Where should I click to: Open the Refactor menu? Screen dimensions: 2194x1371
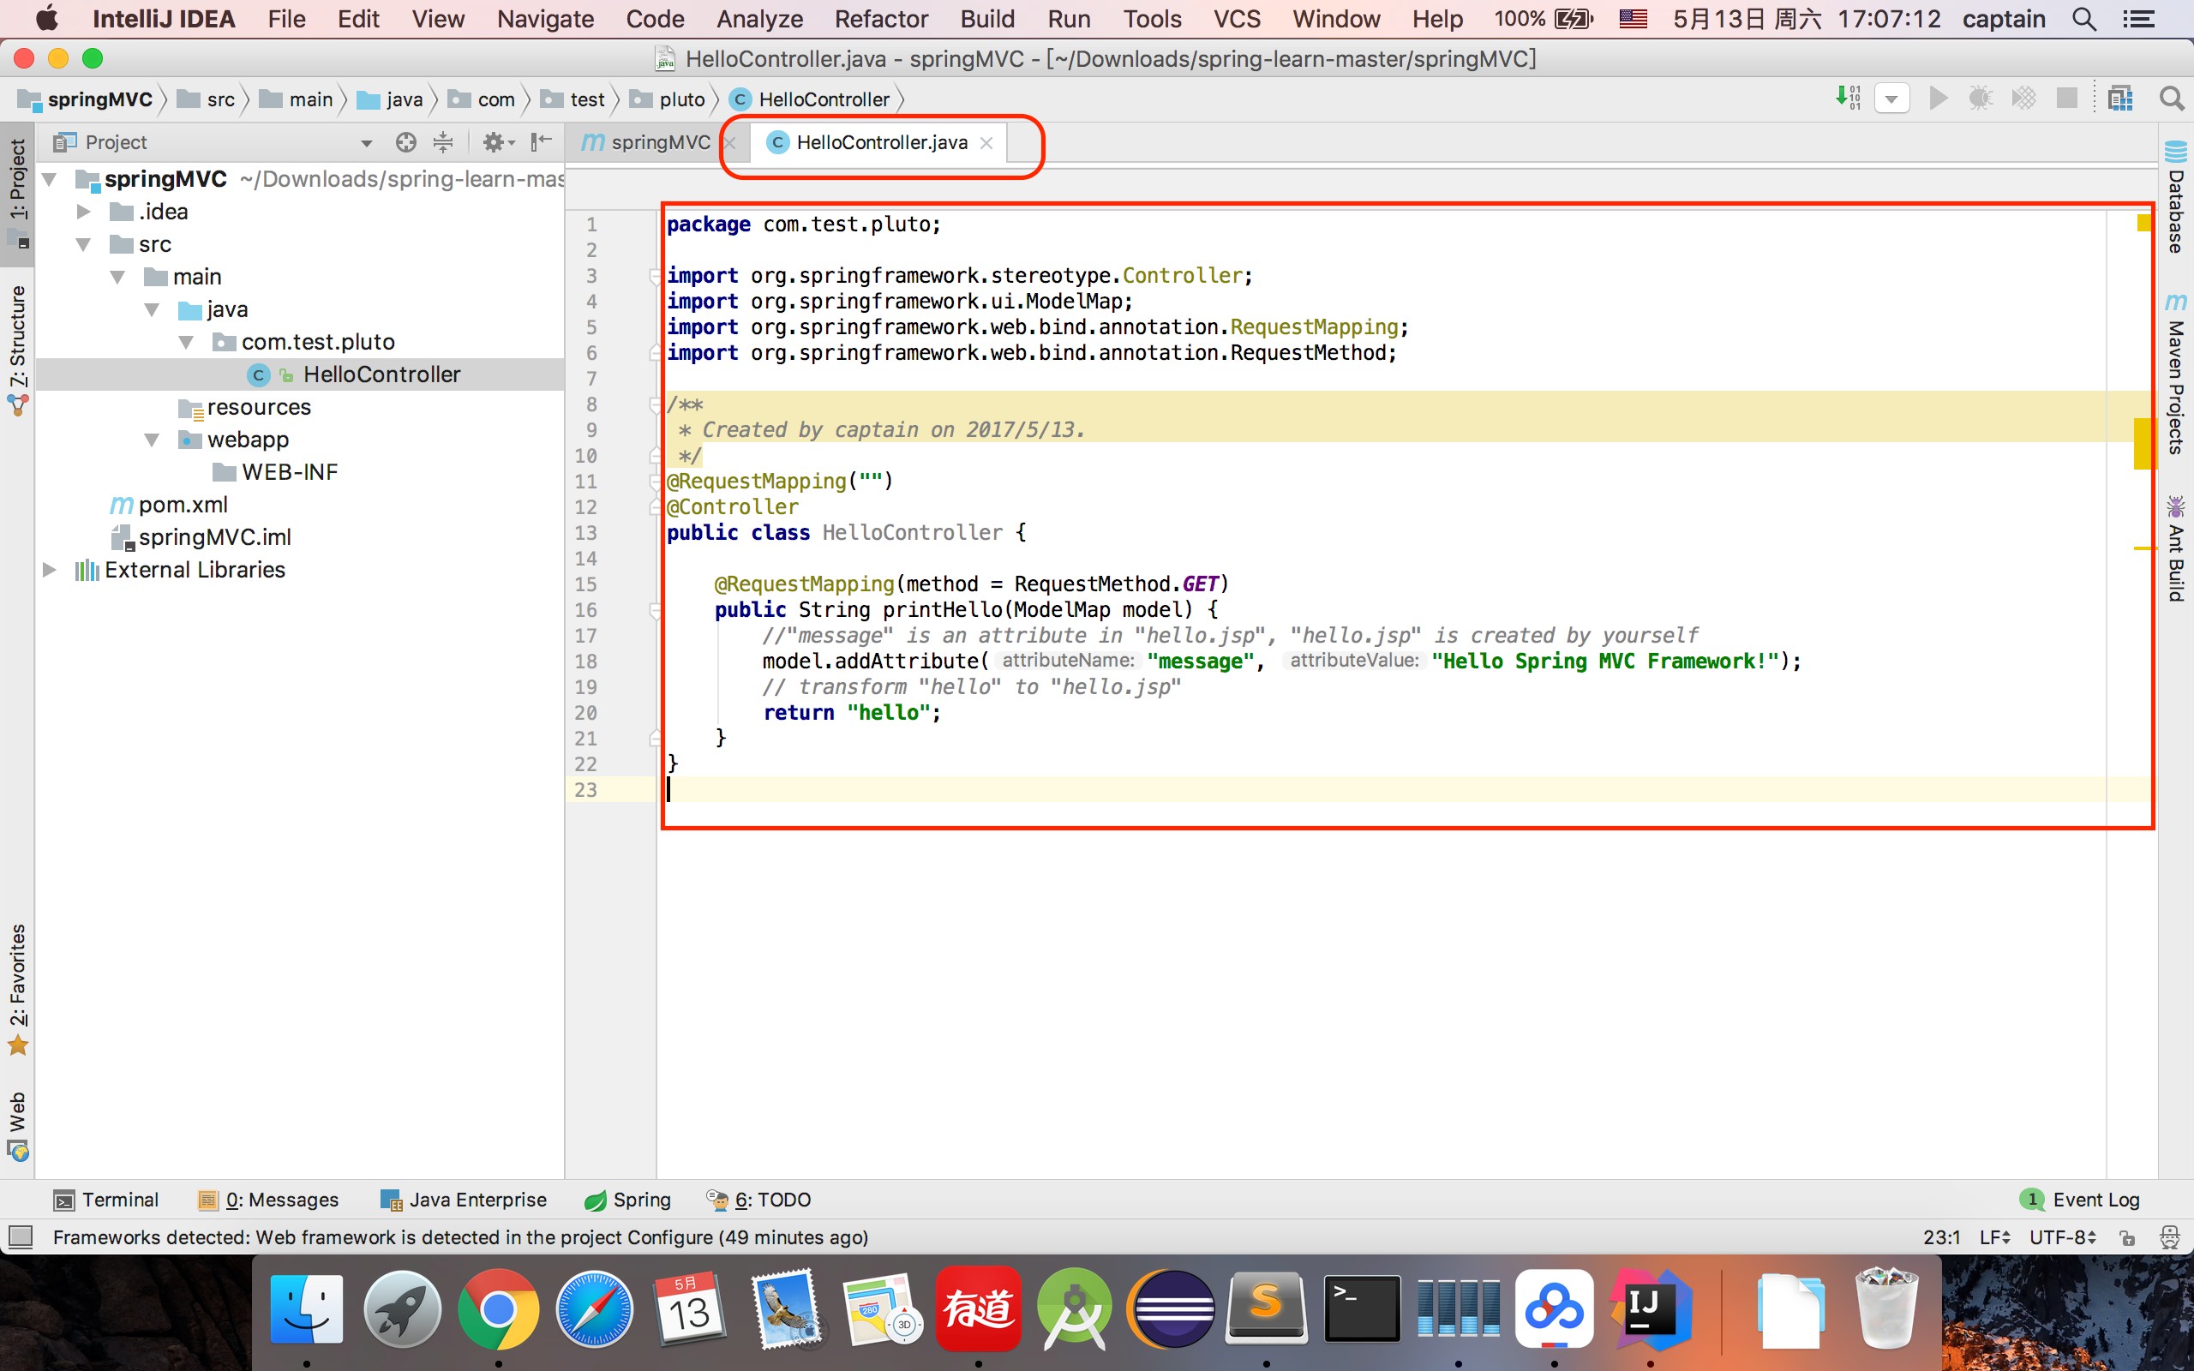880,19
